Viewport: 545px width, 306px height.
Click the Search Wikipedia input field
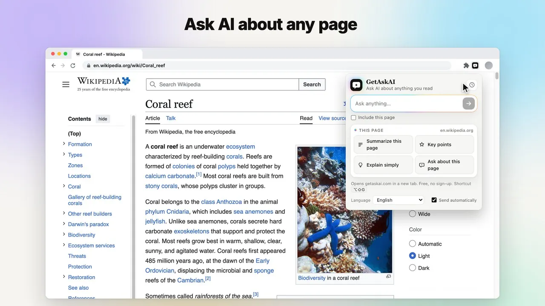(222, 85)
